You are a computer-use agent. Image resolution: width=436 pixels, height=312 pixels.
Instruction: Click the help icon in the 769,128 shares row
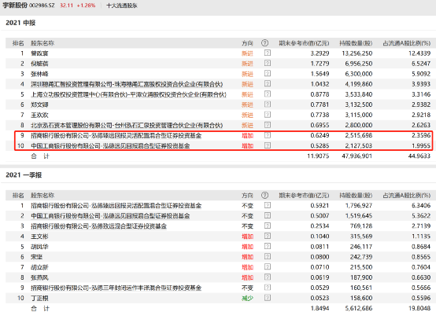268,226
